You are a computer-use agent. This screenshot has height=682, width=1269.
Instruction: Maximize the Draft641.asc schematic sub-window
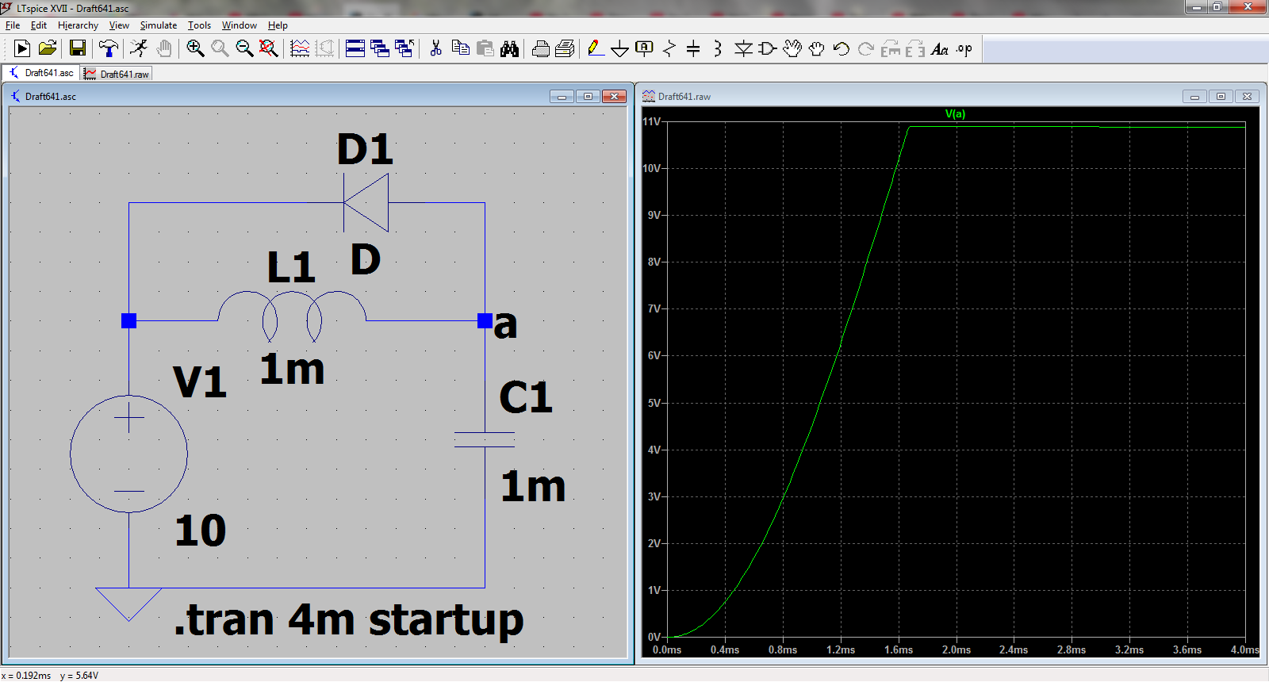pos(588,96)
